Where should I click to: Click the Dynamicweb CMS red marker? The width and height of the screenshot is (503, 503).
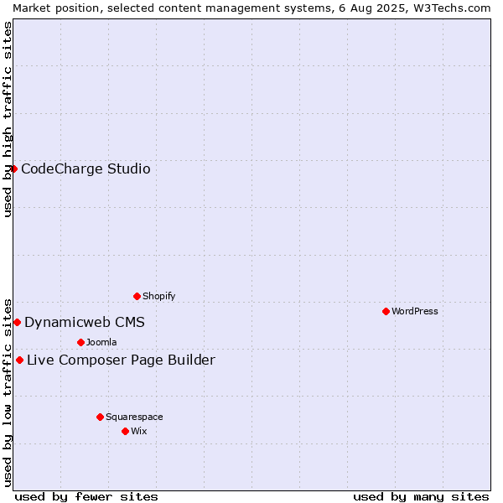(x=18, y=322)
